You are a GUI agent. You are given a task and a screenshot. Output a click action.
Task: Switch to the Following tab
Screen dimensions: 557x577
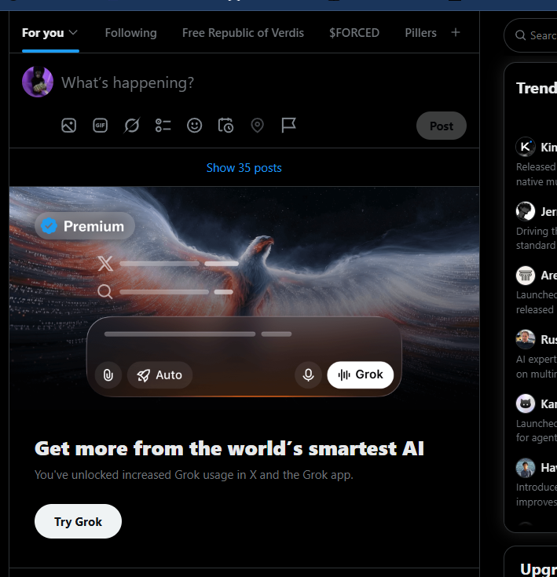[130, 33]
